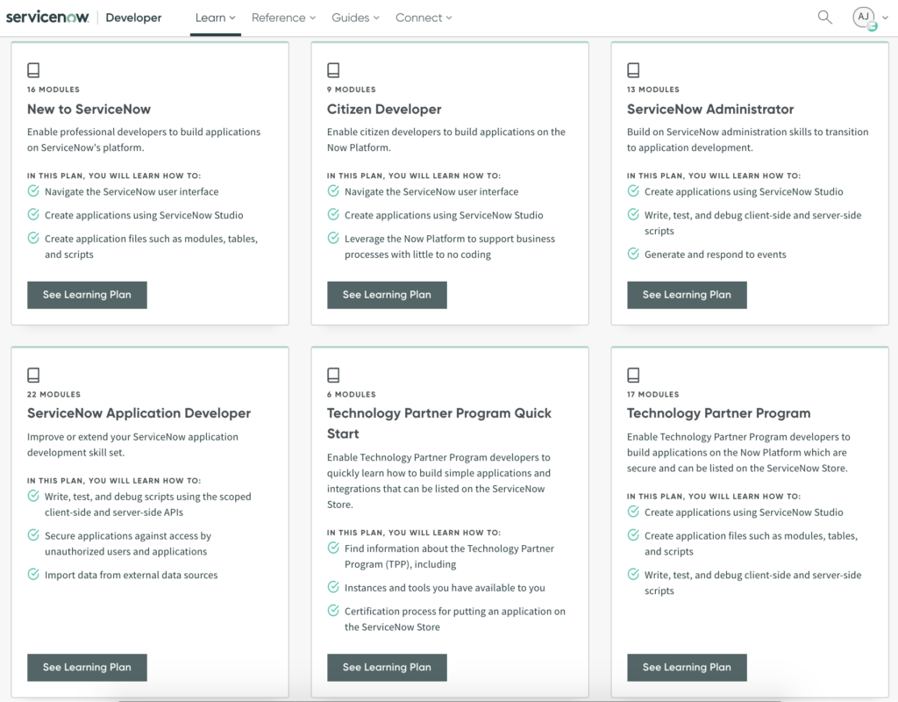Click checkmark beside 'Leverage the Now Platform'
Screen dimensions: 898x702
tap(333, 238)
